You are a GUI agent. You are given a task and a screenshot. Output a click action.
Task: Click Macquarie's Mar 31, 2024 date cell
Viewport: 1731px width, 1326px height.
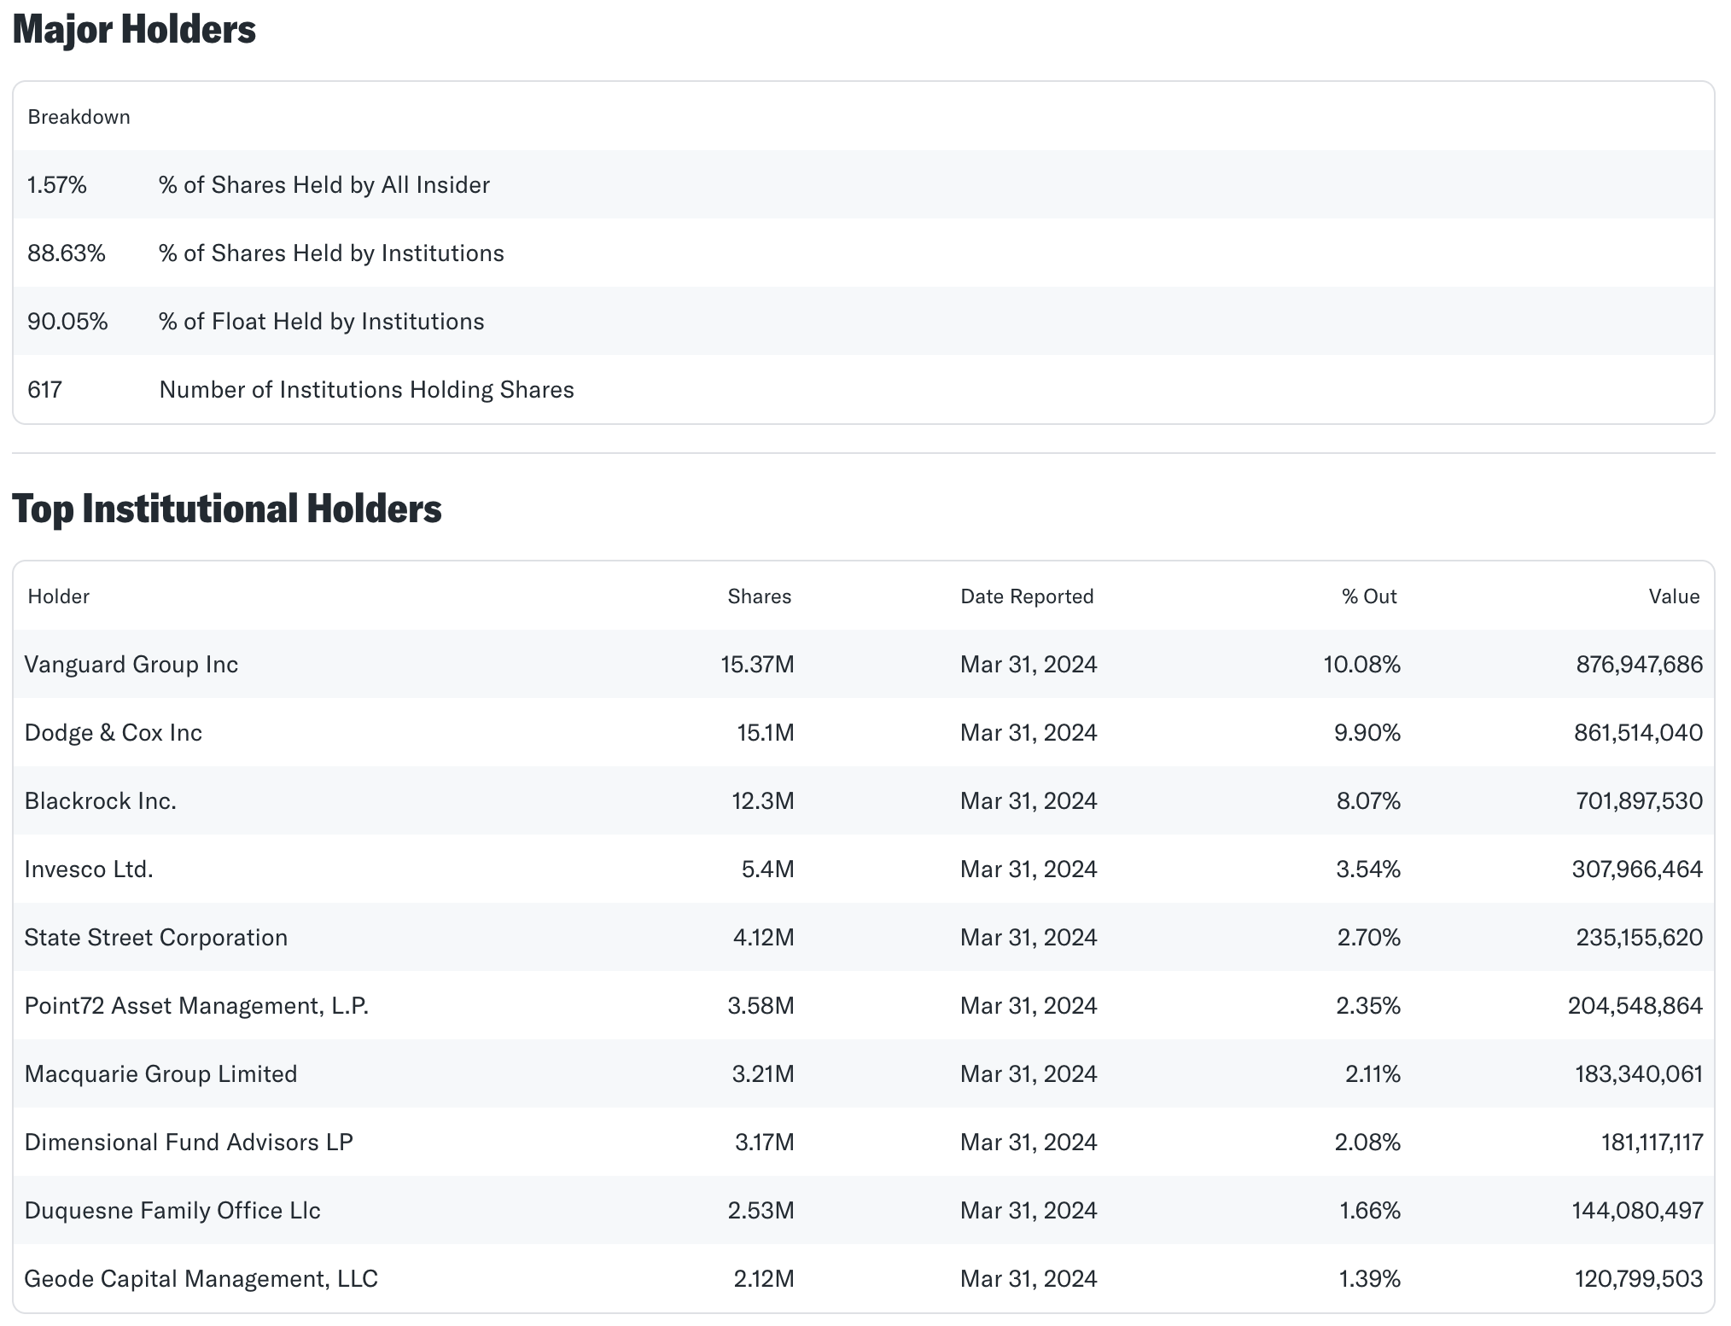point(1029,1074)
